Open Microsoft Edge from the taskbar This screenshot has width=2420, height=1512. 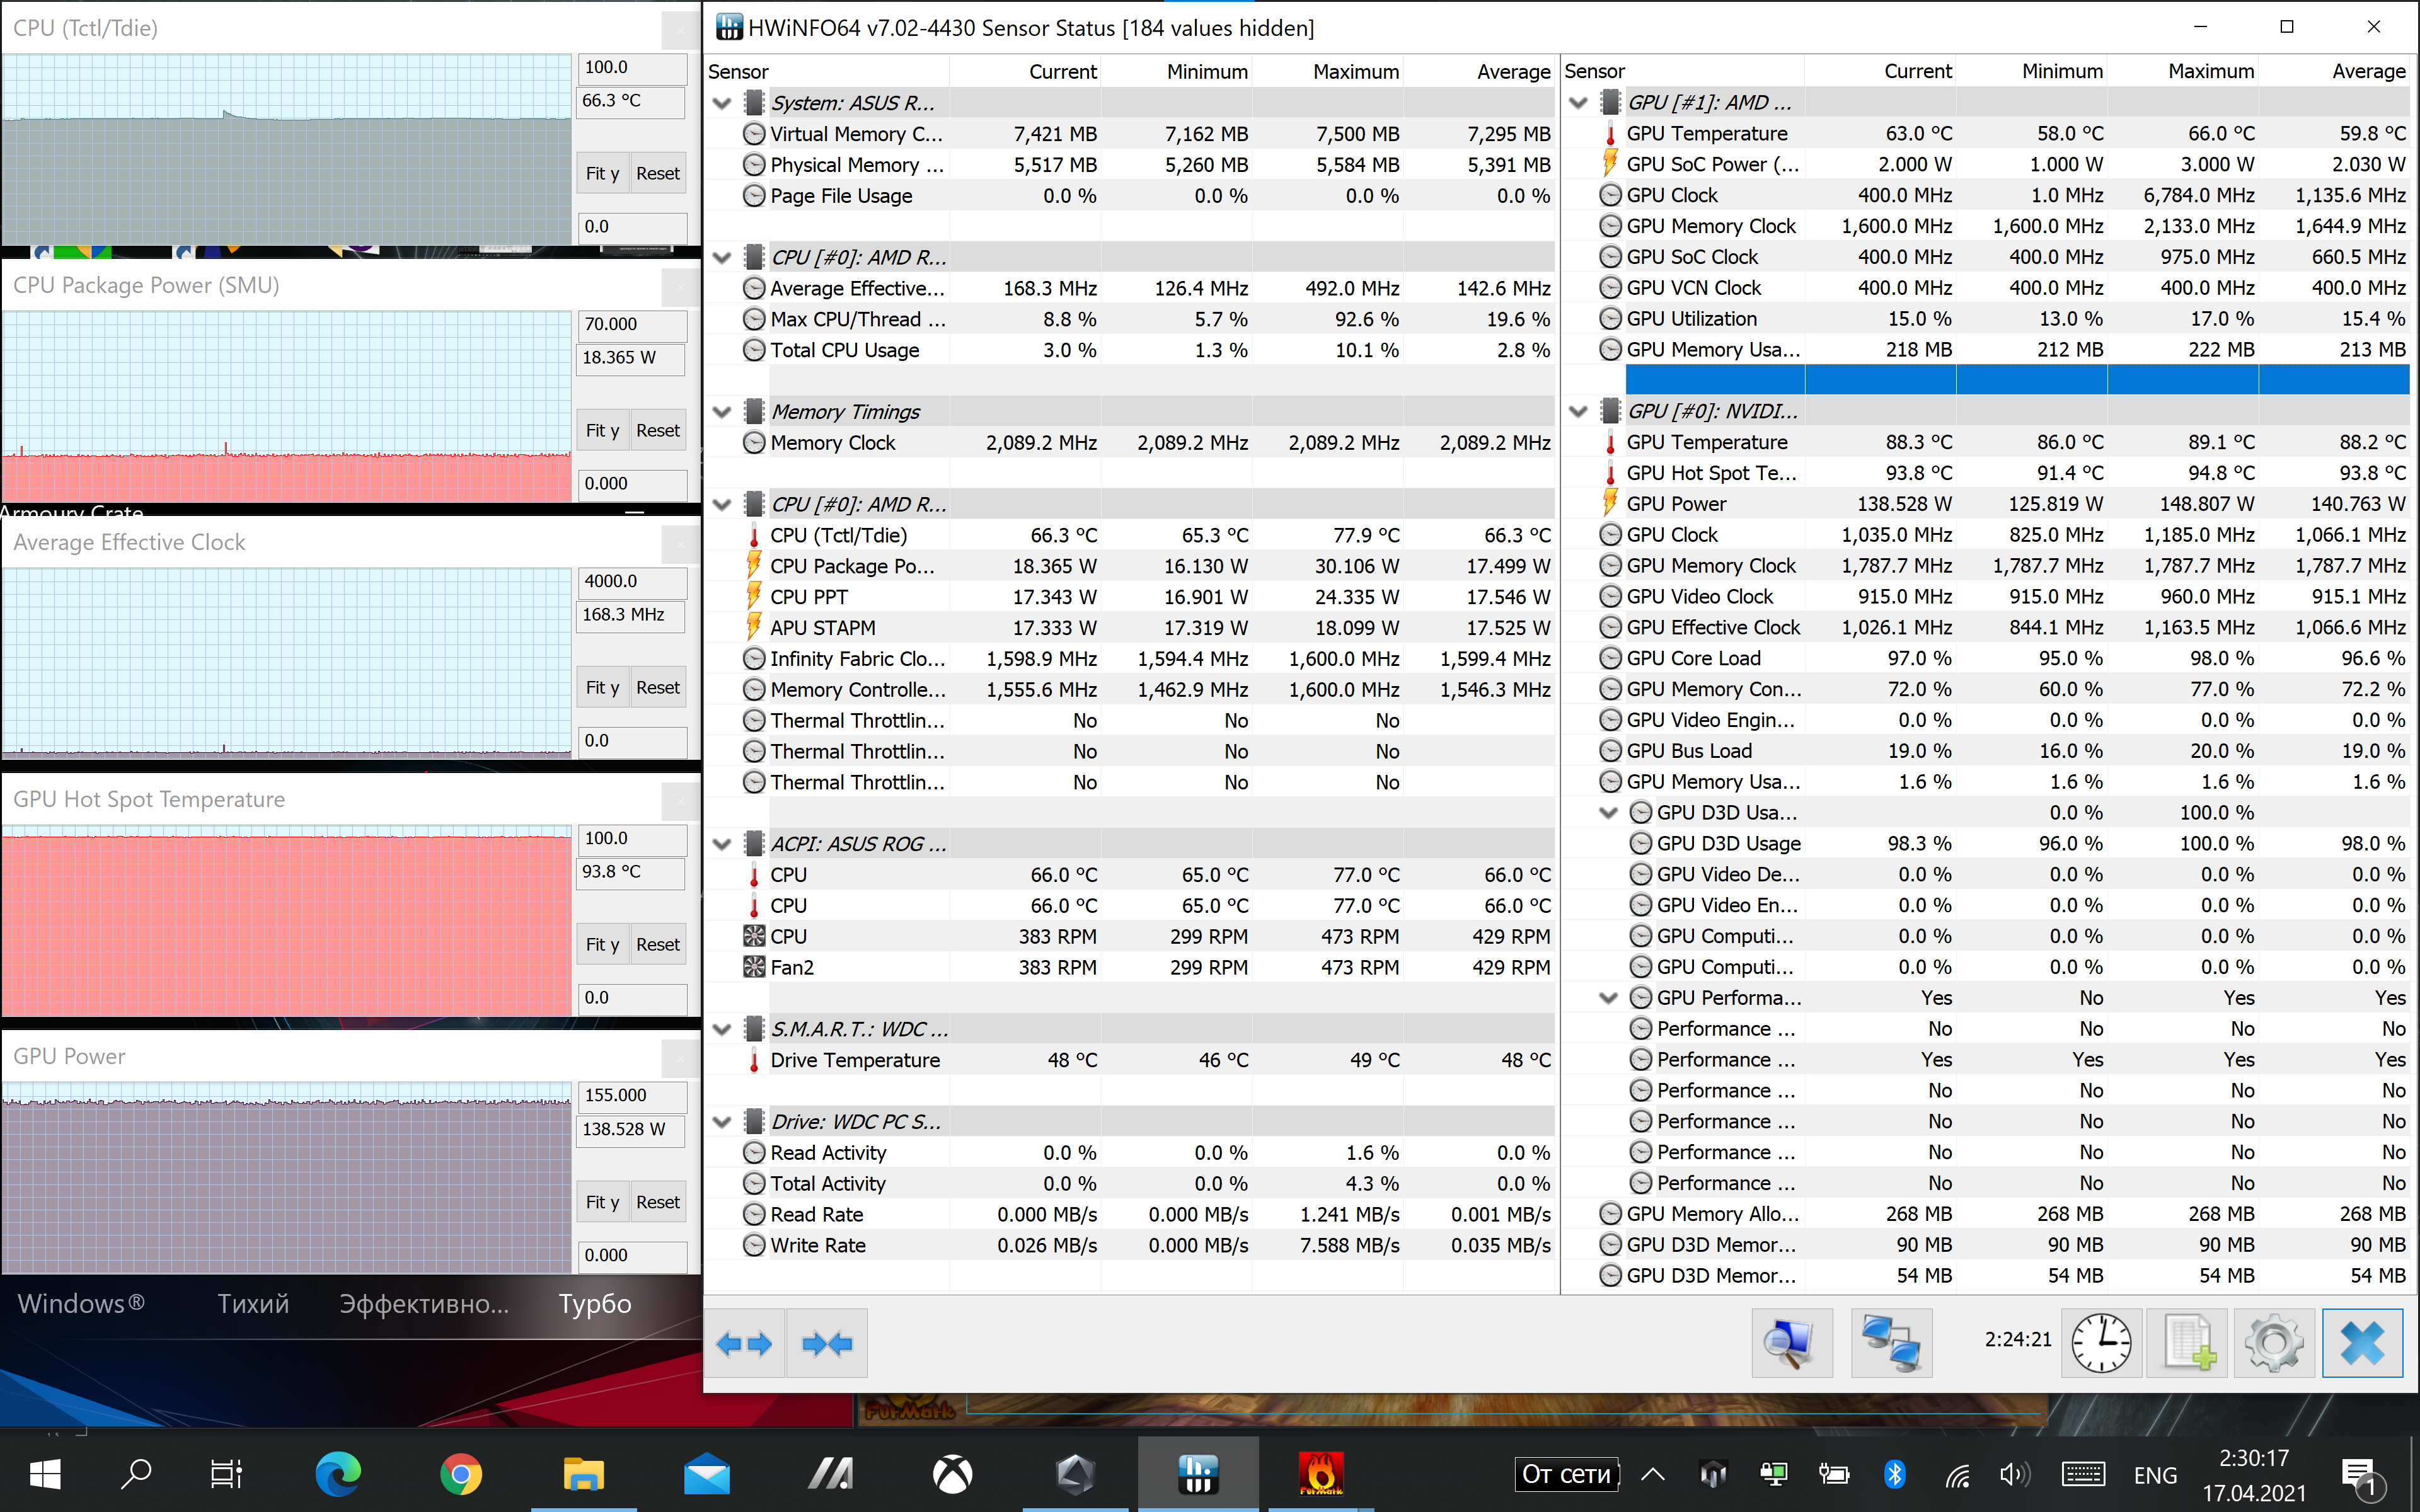338,1474
